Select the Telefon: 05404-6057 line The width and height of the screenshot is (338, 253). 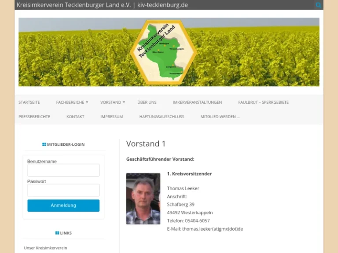188,221
